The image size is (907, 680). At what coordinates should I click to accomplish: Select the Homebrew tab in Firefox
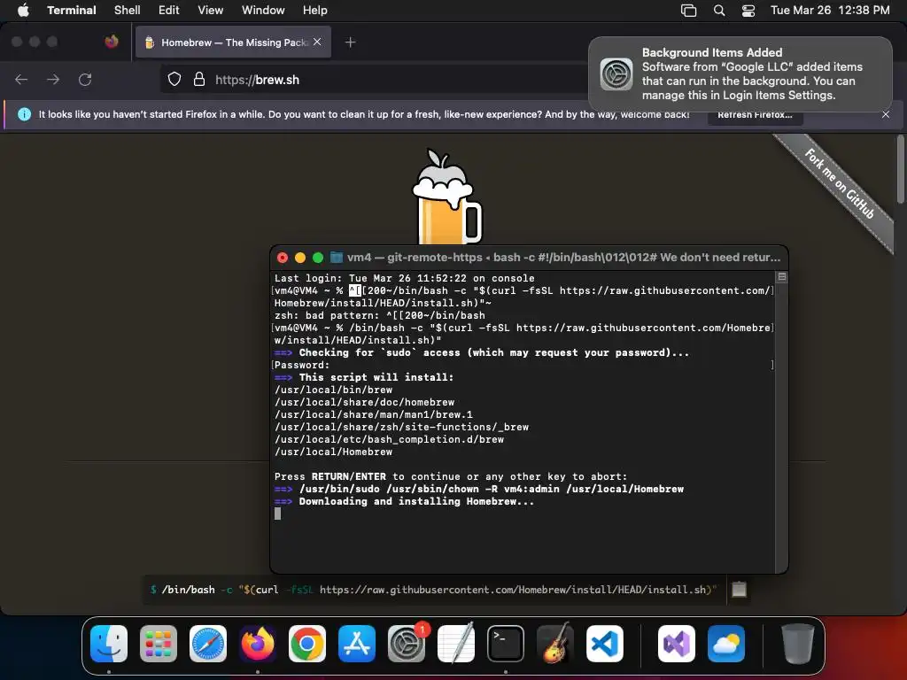click(233, 42)
